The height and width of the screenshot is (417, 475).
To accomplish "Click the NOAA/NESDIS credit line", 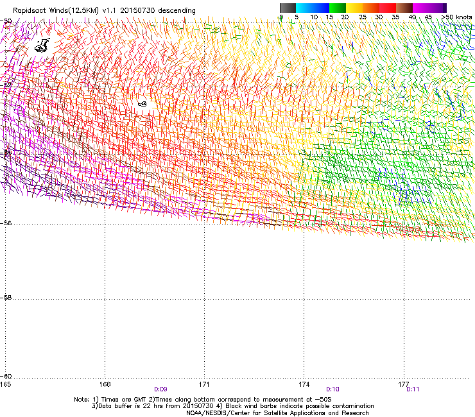I will click(277, 413).
